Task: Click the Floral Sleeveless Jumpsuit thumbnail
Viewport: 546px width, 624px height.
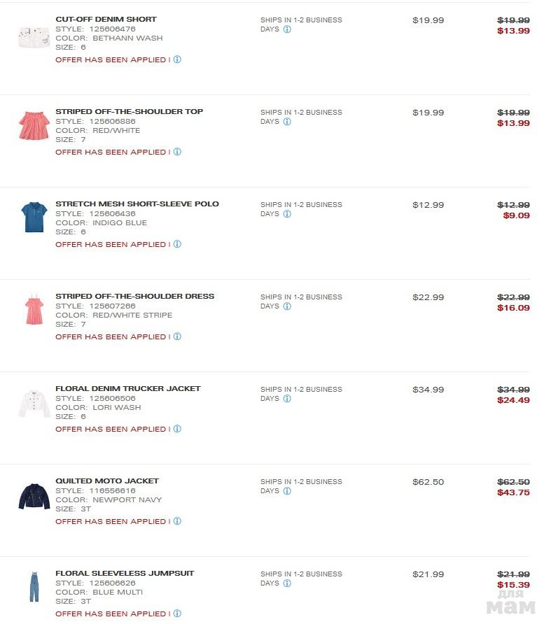Action: point(34,587)
